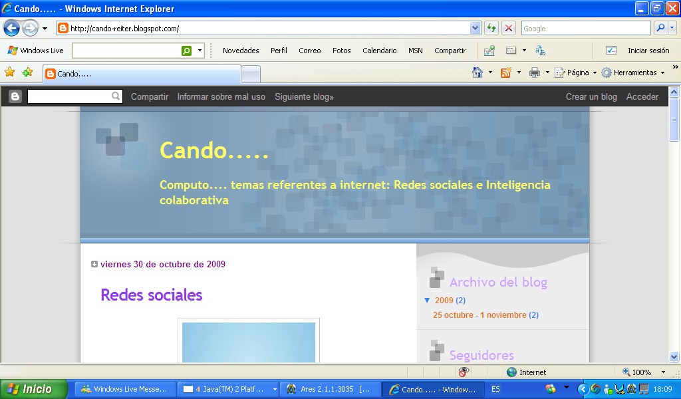Click the Stop loading red X icon
This screenshot has width=681, height=399.
[x=509, y=28]
